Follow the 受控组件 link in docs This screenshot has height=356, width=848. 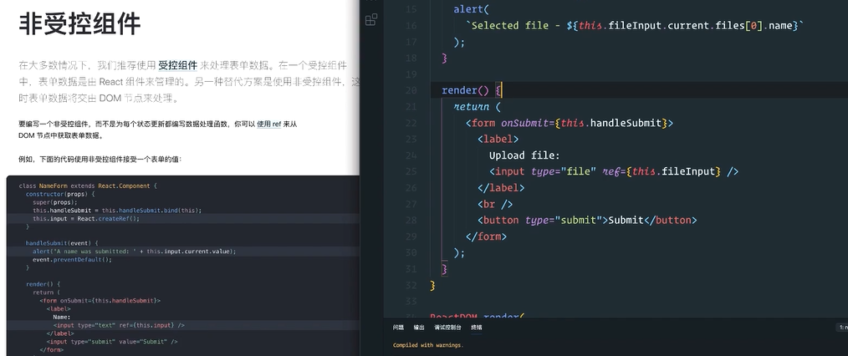point(178,66)
